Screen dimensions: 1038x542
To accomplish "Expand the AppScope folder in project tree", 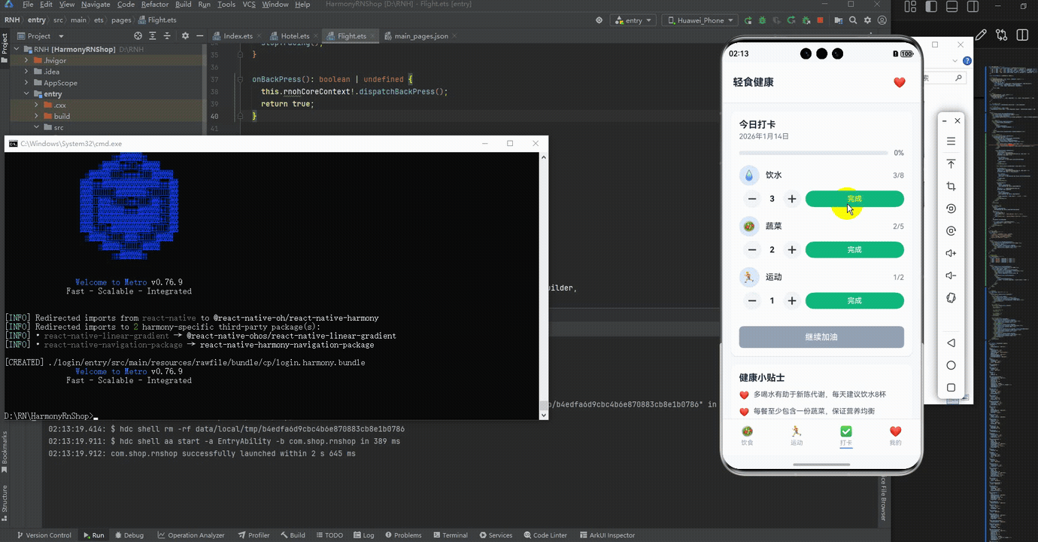I will point(27,83).
